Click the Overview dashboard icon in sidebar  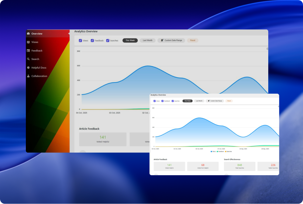pyautogui.click(x=28, y=34)
